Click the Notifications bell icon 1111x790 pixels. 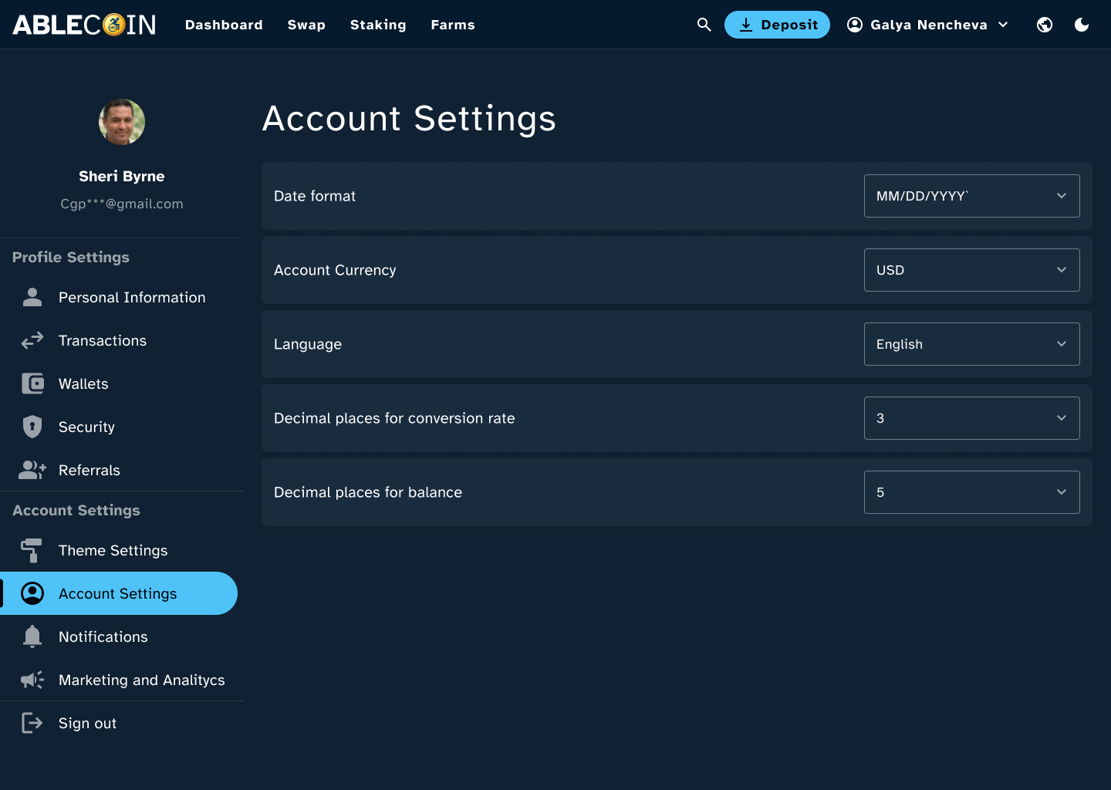pos(32,636)
